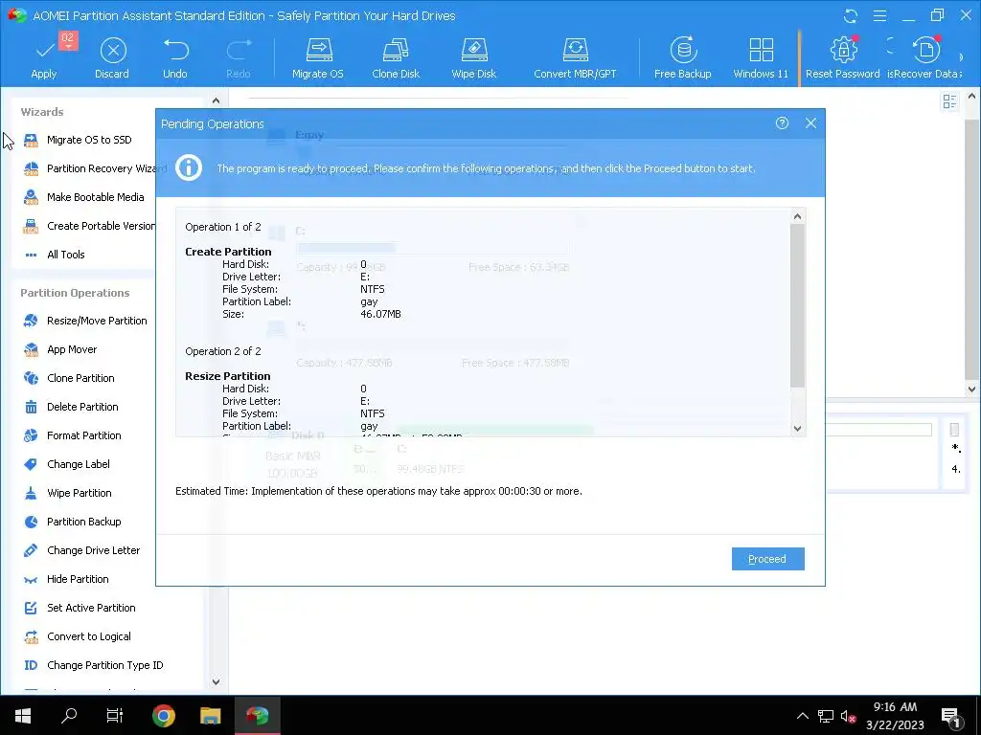Open Google Chrome from taskbar
Image resolution: width=981 pixels, height=735 pixels.
(163, 715)
